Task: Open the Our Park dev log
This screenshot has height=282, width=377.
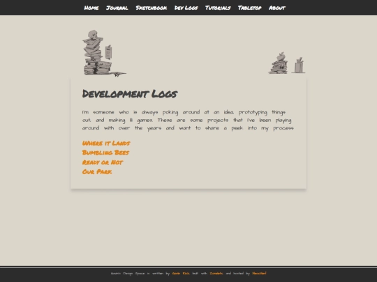Action: pyautogui.click(x=97, y=172)
